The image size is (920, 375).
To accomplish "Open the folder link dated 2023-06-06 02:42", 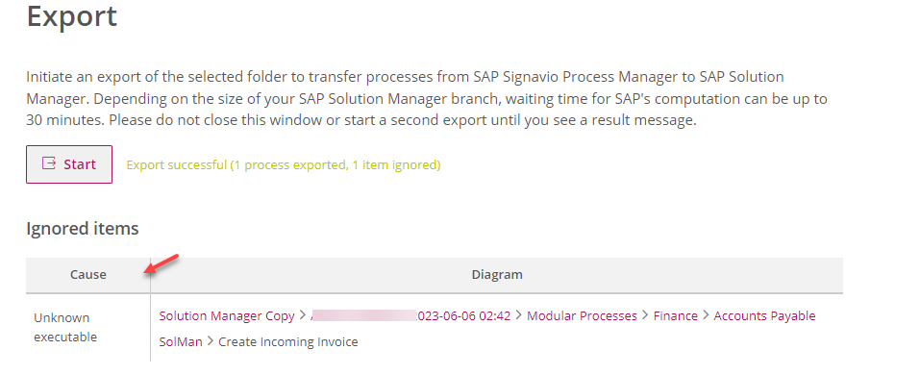I will [x=410, y=315].
